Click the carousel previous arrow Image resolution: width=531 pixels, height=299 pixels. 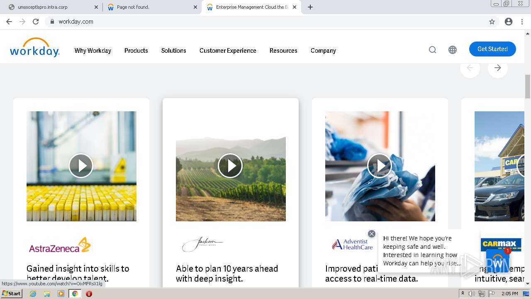pos(470,68)
